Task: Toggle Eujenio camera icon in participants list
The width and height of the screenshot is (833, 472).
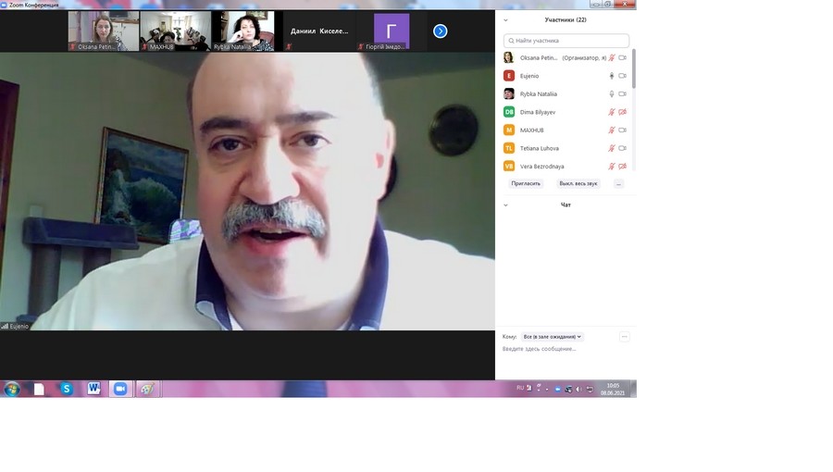Action: 623,76
